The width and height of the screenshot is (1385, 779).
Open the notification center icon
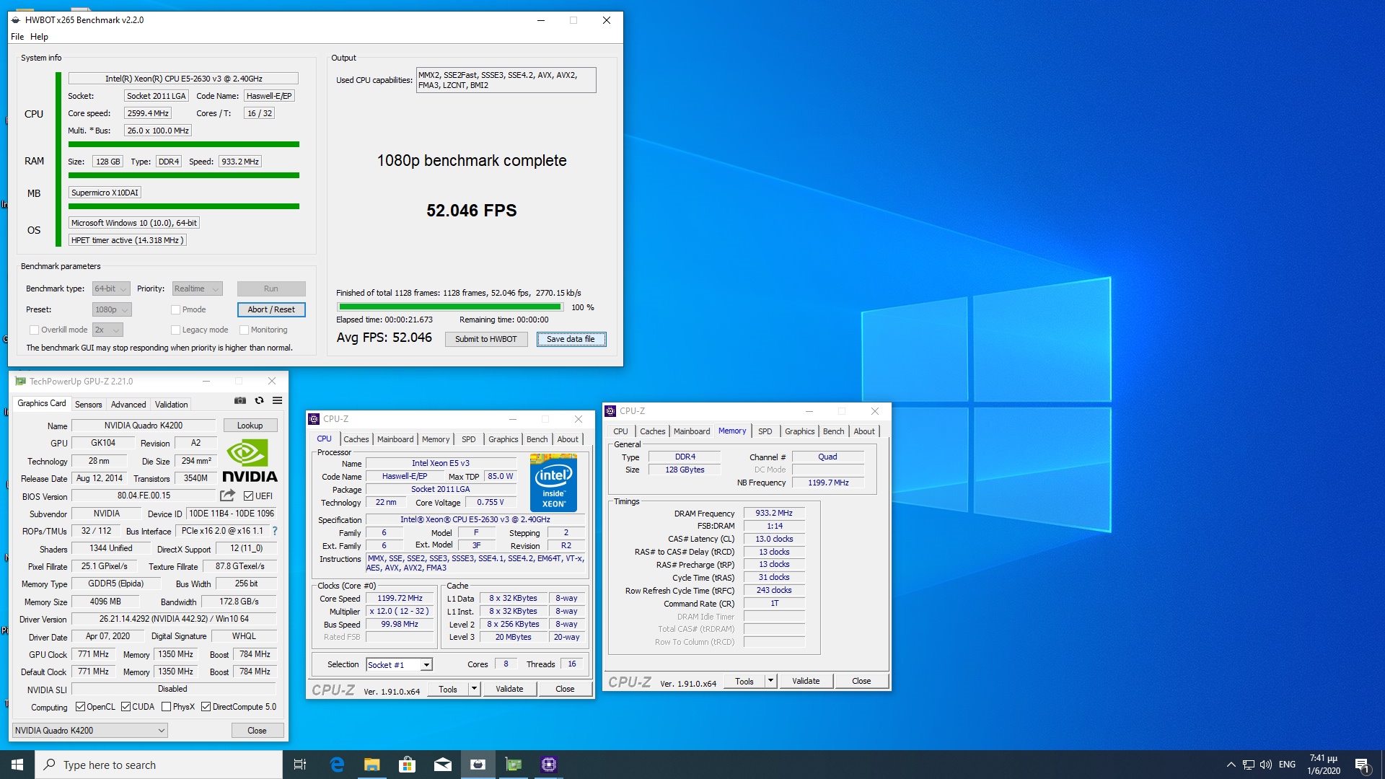1362,765
